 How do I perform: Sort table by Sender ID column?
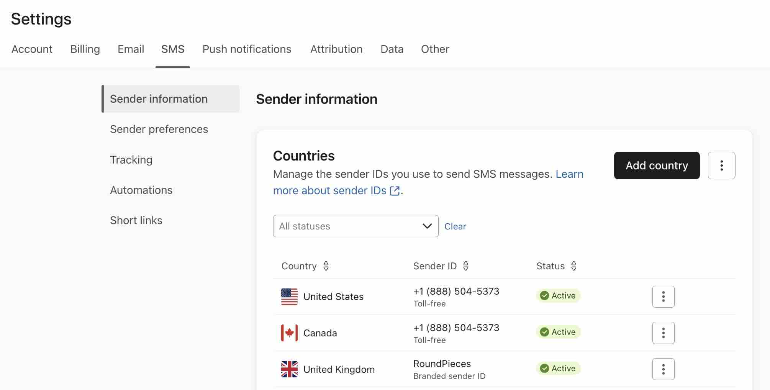[465, 266]
